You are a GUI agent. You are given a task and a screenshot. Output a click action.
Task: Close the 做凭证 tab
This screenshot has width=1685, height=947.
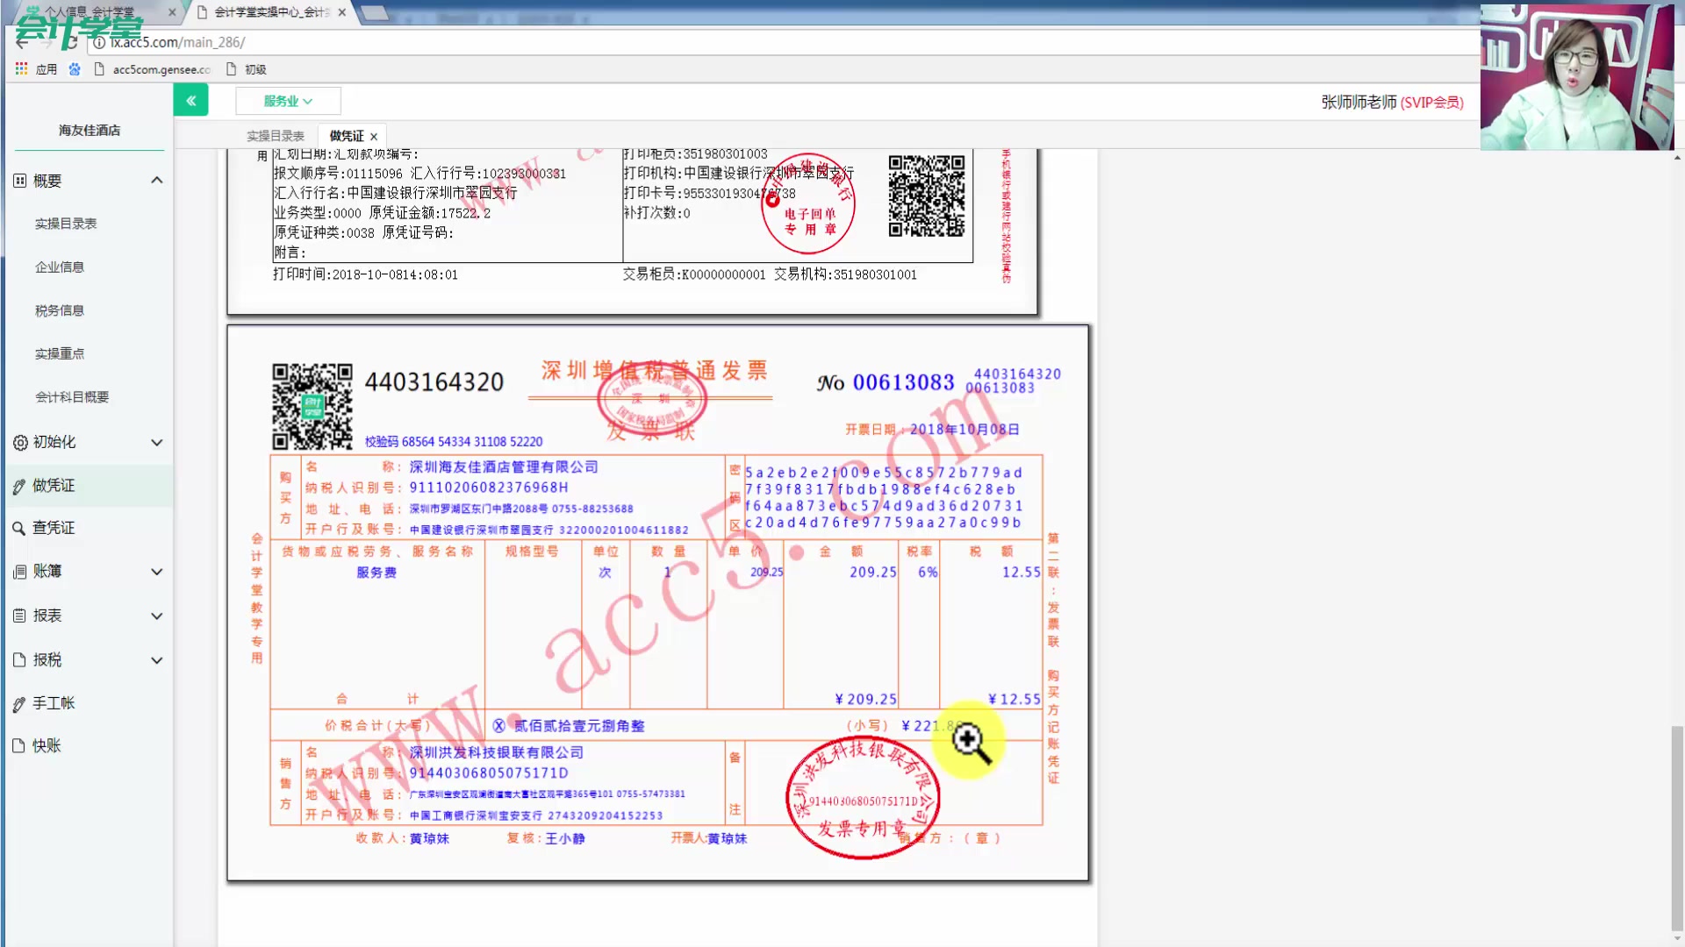(x=374, y=137)
